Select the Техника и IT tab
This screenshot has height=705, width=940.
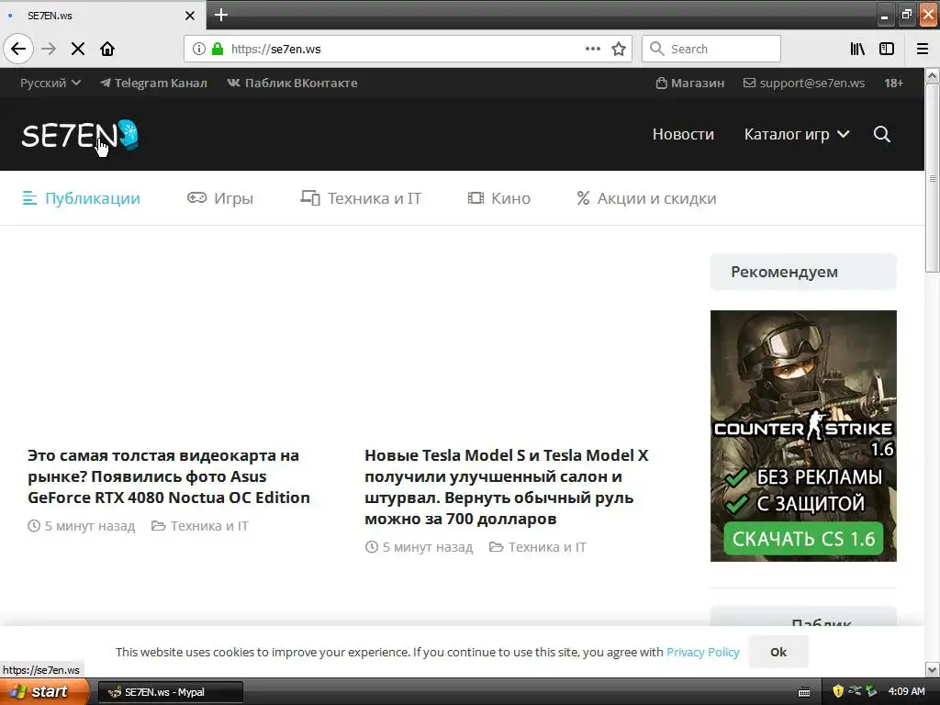coord(361,198)
